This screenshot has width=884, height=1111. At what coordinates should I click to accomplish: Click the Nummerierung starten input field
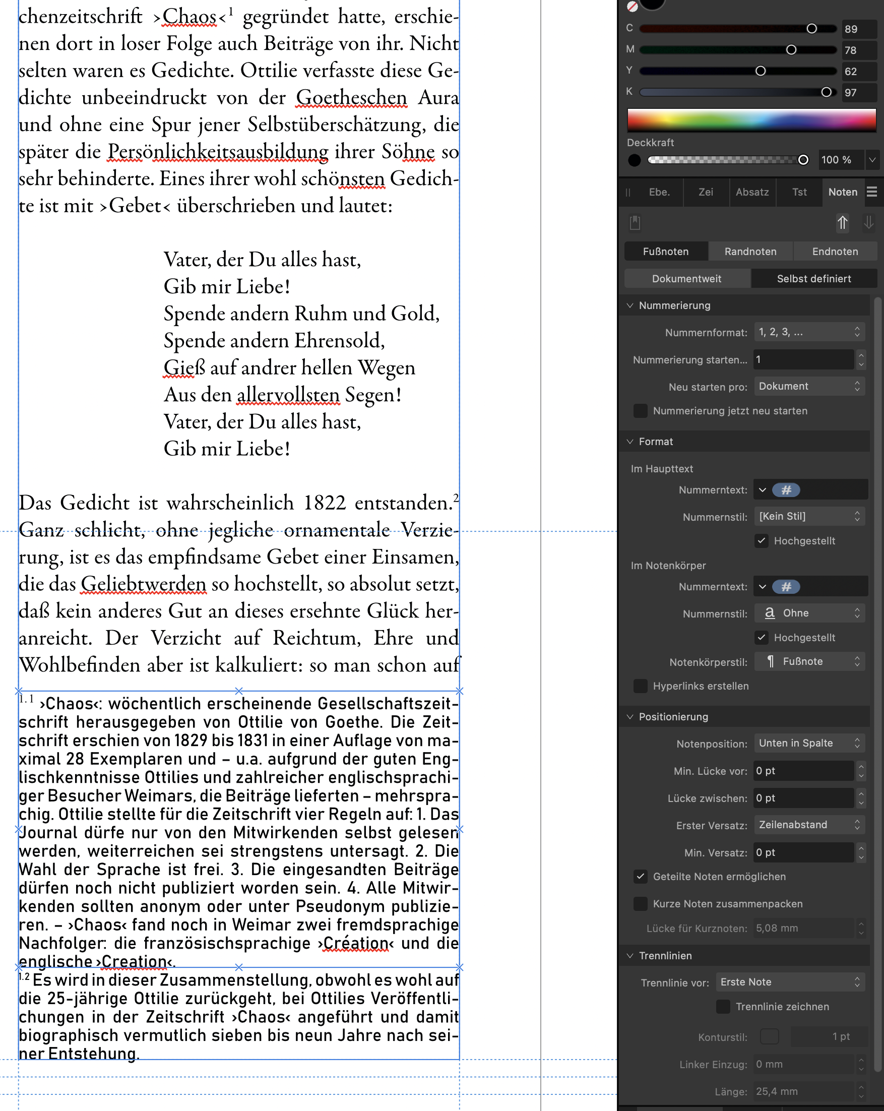(803, 359)
